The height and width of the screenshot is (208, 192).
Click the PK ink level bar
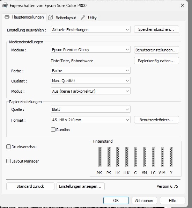(x=109, y=157)
